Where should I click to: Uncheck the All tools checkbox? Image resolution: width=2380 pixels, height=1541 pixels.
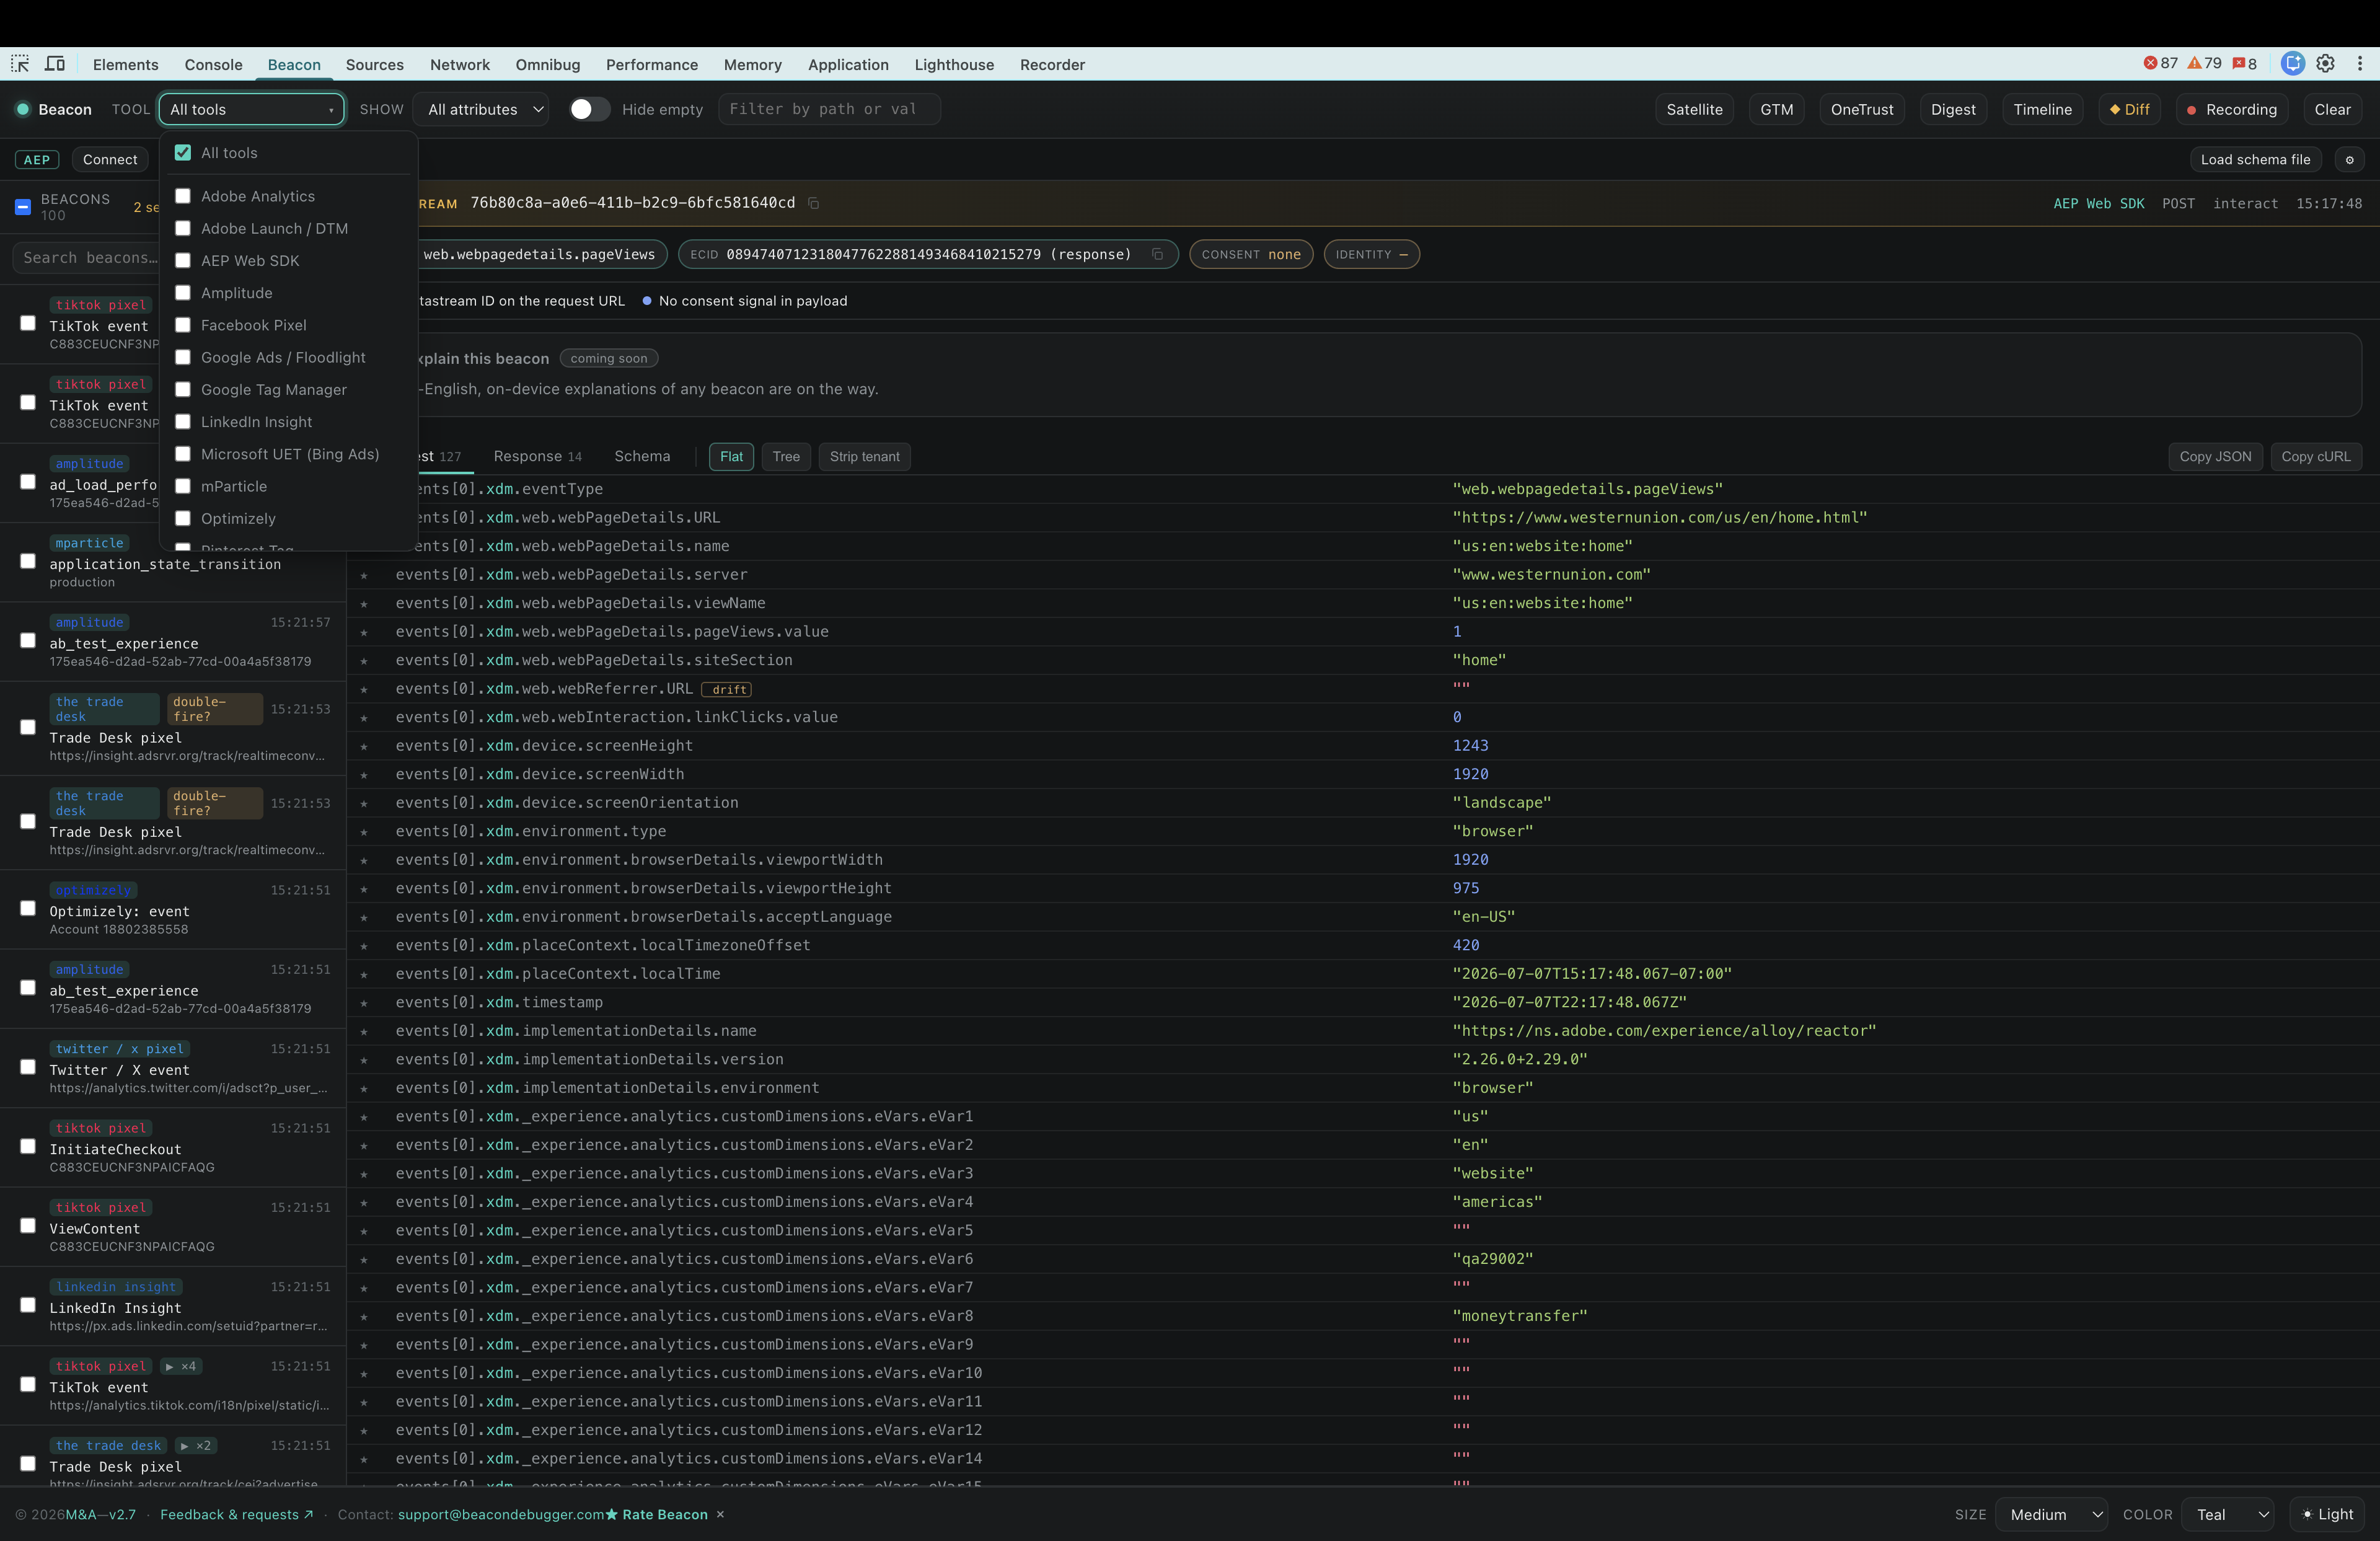click(183, 153)
